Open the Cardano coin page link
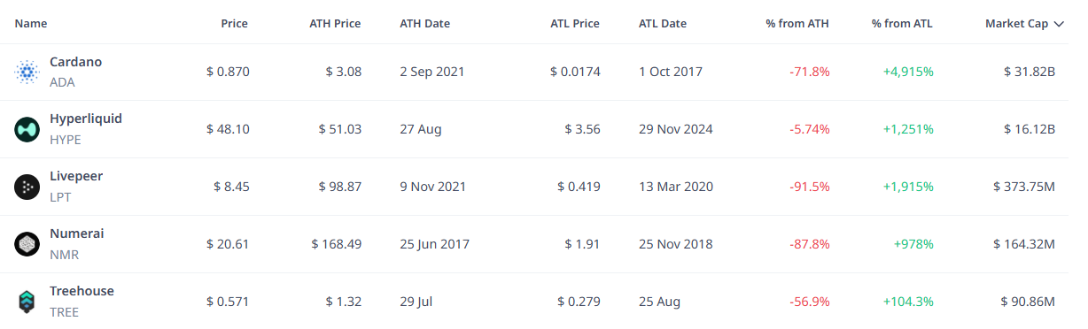This screenshot has width=1088, height=329. [x=75, y=62]
